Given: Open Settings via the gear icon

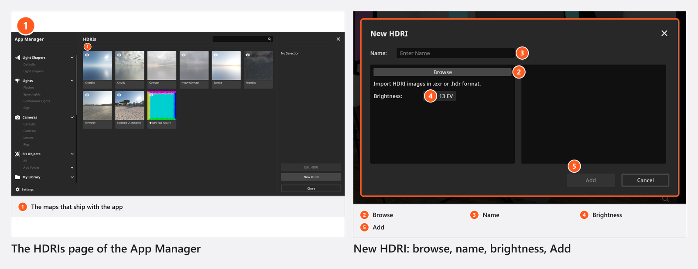Looking at the screenshot, I should (17, 190).
